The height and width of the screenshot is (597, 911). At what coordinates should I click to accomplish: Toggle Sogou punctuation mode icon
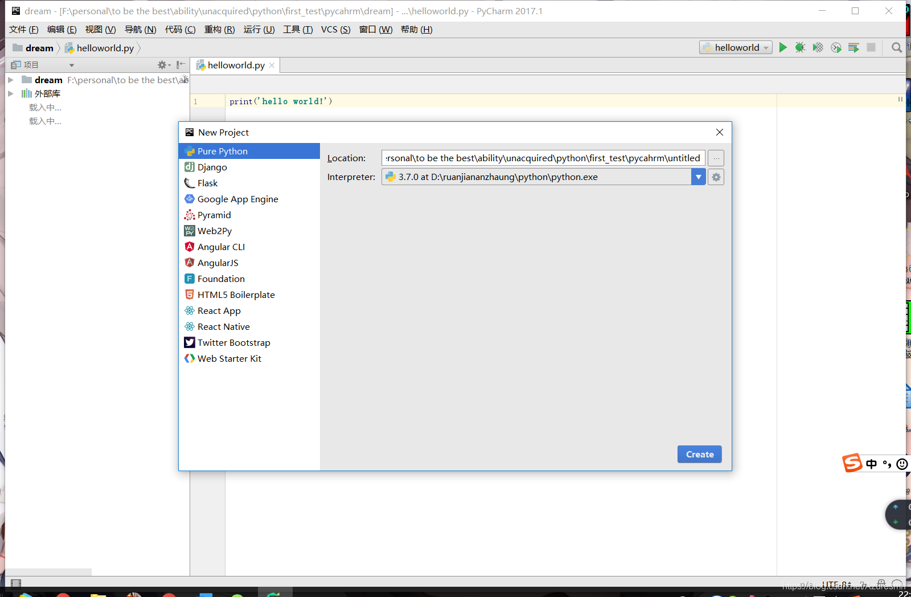[x=887, y=464]
